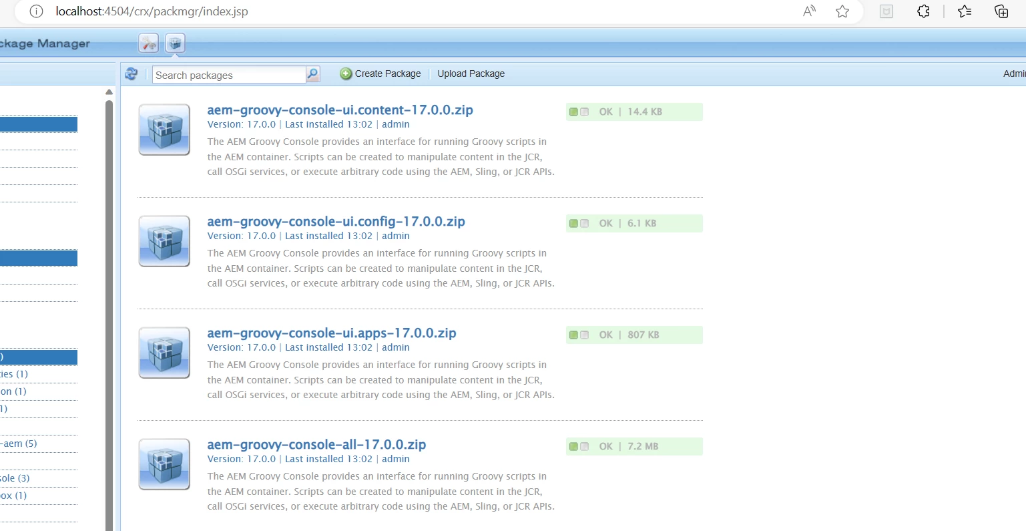Click the '807 KB' size label
This screenshot has width=1026, height=531.
click(x=644, y=335)
